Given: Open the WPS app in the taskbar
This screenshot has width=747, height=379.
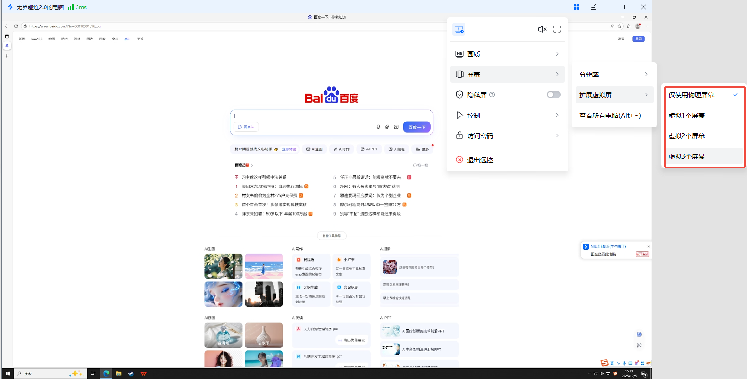Looking at the screenshot, I should (x=143, y=373).
